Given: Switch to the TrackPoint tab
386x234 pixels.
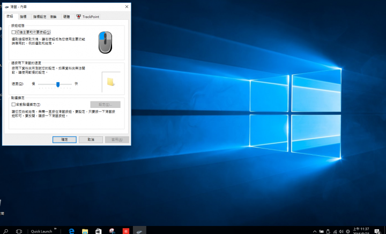Looking at the screenshot, I should coord(88,17).
